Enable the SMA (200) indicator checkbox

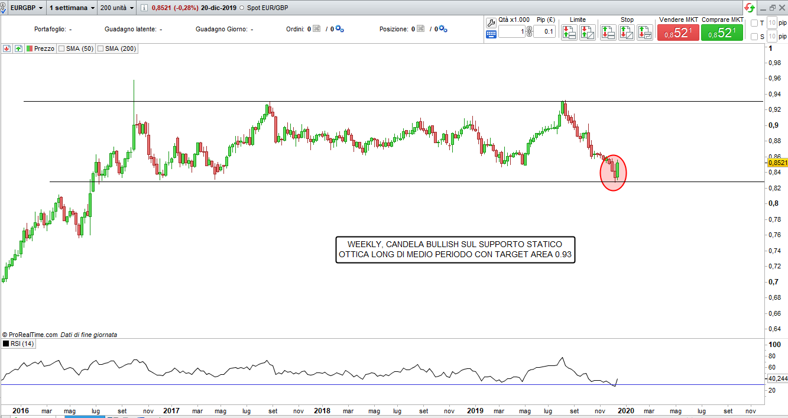[100, 49]
